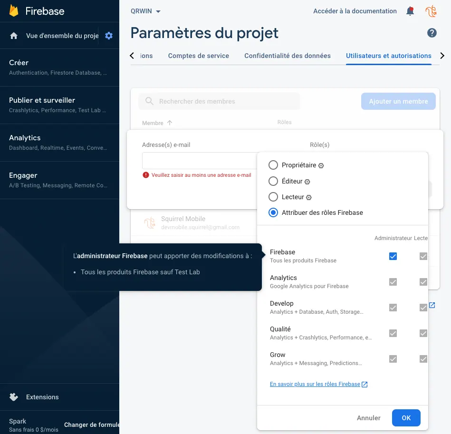Select the Propriétaire role radio button

[x=273, y=165]
